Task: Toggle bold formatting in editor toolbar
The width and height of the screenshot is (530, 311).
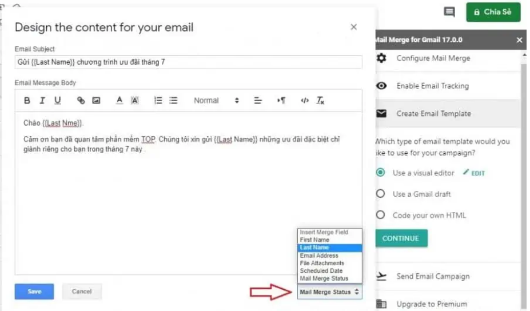Action: (27, 101)
